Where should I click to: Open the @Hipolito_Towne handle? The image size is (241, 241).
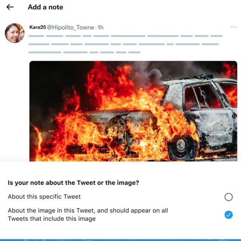pyautogui.click(x=70, y=28)
